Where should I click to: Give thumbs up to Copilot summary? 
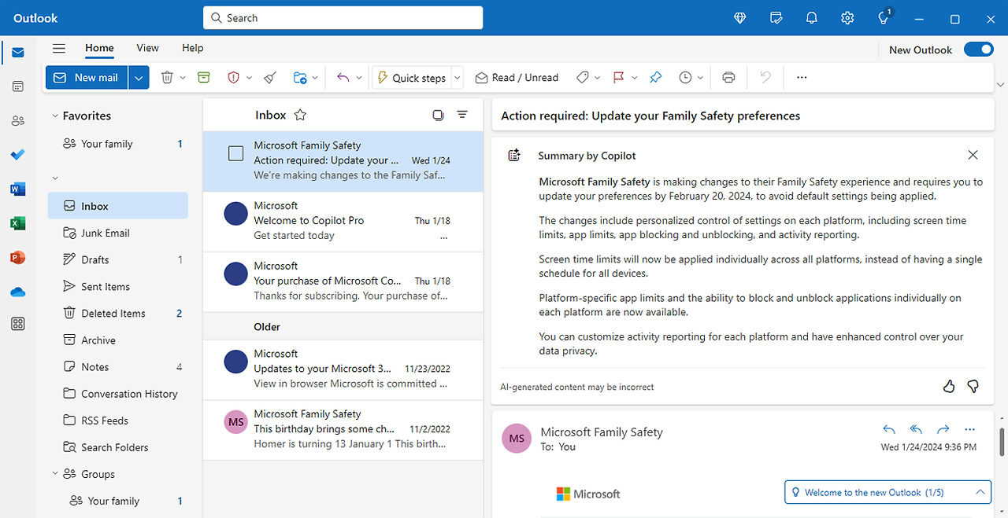click(949, 386)
